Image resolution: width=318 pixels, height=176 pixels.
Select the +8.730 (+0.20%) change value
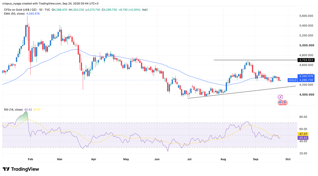[x=129, y=10]
